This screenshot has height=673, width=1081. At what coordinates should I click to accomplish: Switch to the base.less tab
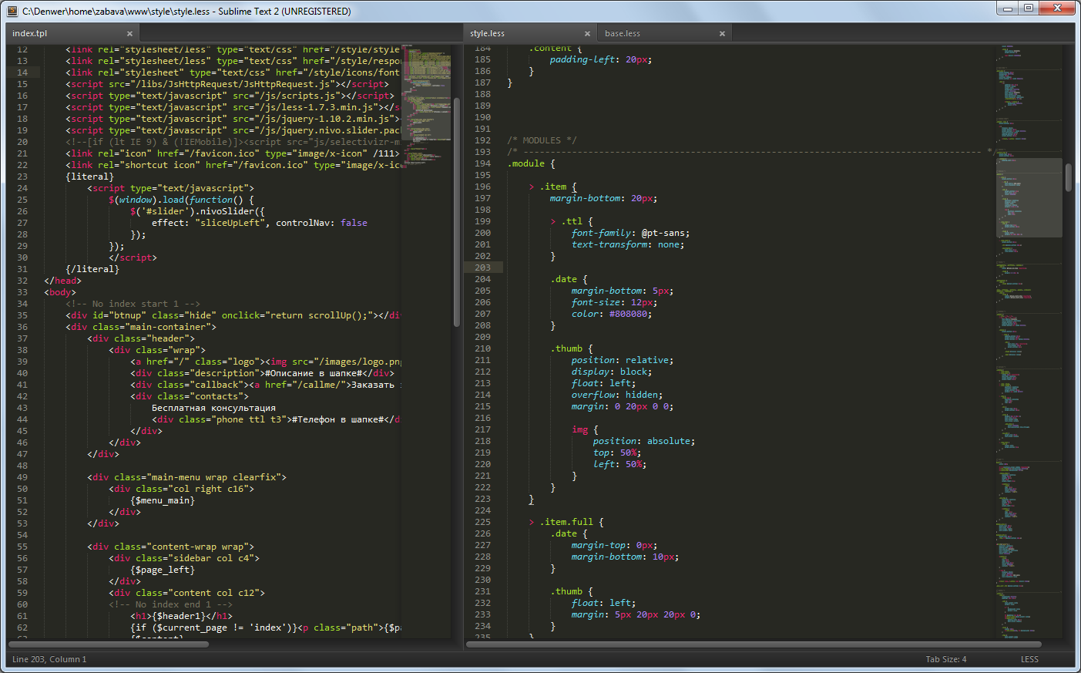pyautogui.click(x=623, y=34)
